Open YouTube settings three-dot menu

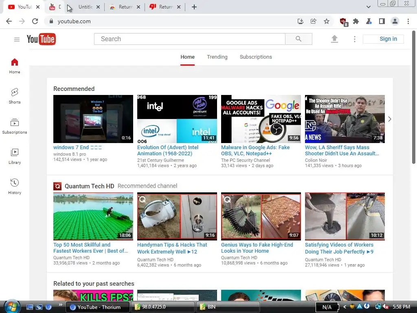click(354, 39)
